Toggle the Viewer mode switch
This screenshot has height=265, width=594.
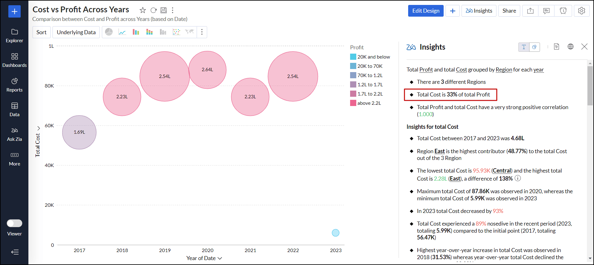coord(15,223)
